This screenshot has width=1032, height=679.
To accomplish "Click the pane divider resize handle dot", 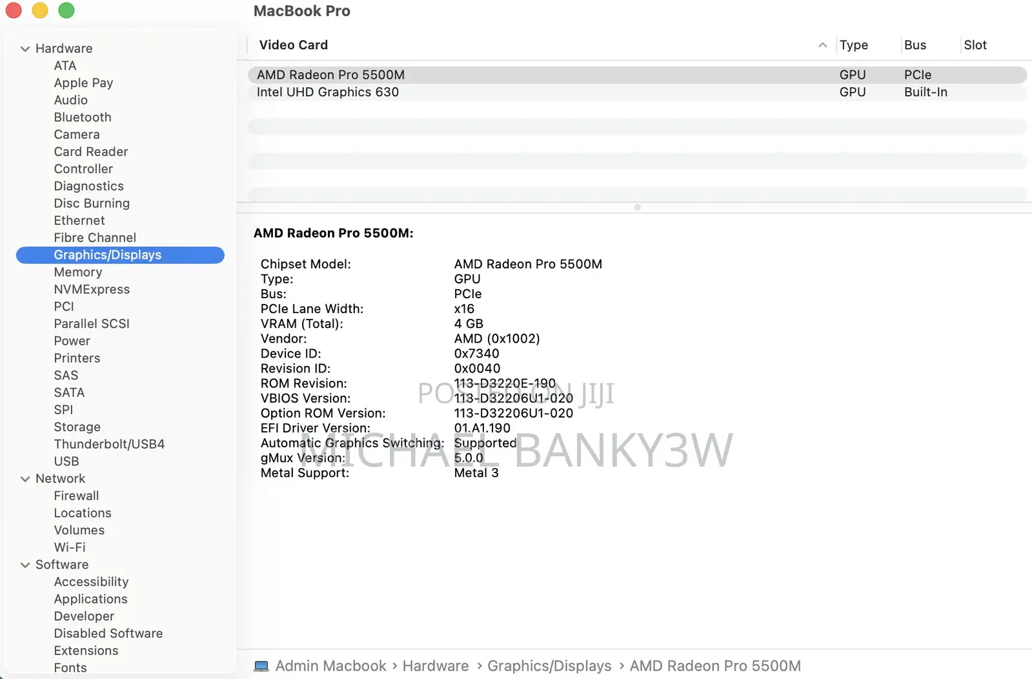I will point(637,208).
